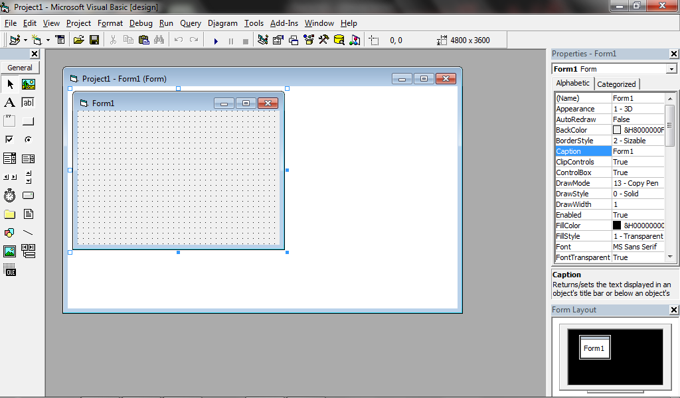This screenshot has height=398, width=680.
Task: Select the OptionButton control in the toolbox
Action: (x=28, y=139)
